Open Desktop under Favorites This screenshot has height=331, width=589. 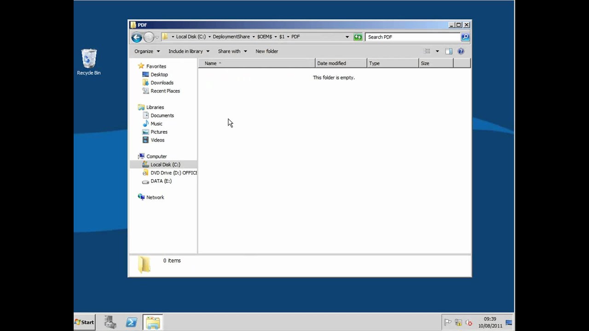click(x=159, y=74)
